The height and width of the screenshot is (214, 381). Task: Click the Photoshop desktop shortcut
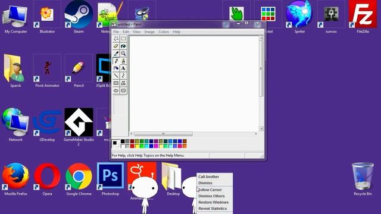click(110, 179)
